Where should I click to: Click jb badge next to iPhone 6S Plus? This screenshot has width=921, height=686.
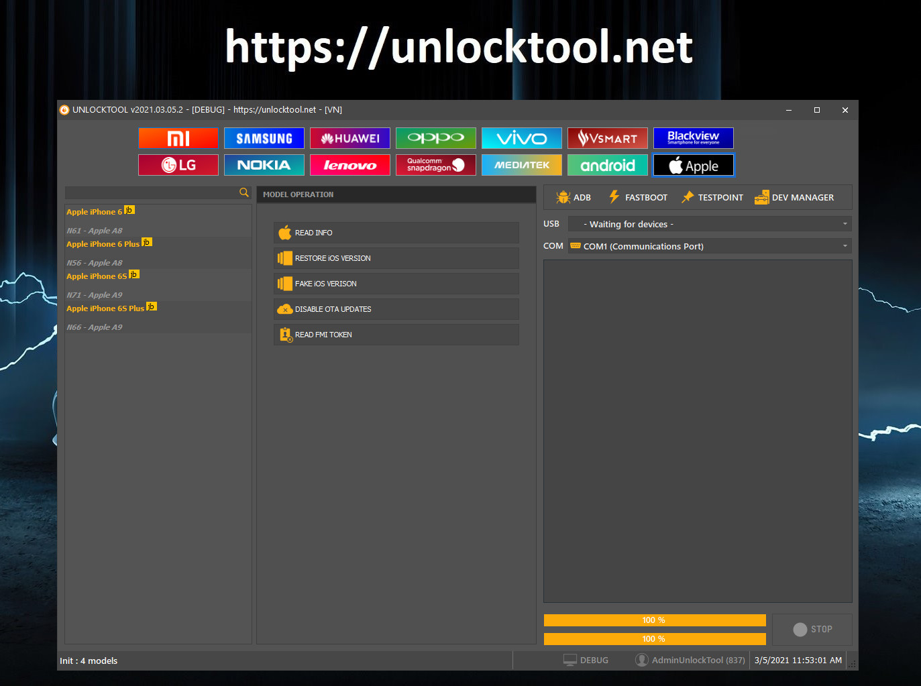[x=152, y=306]
